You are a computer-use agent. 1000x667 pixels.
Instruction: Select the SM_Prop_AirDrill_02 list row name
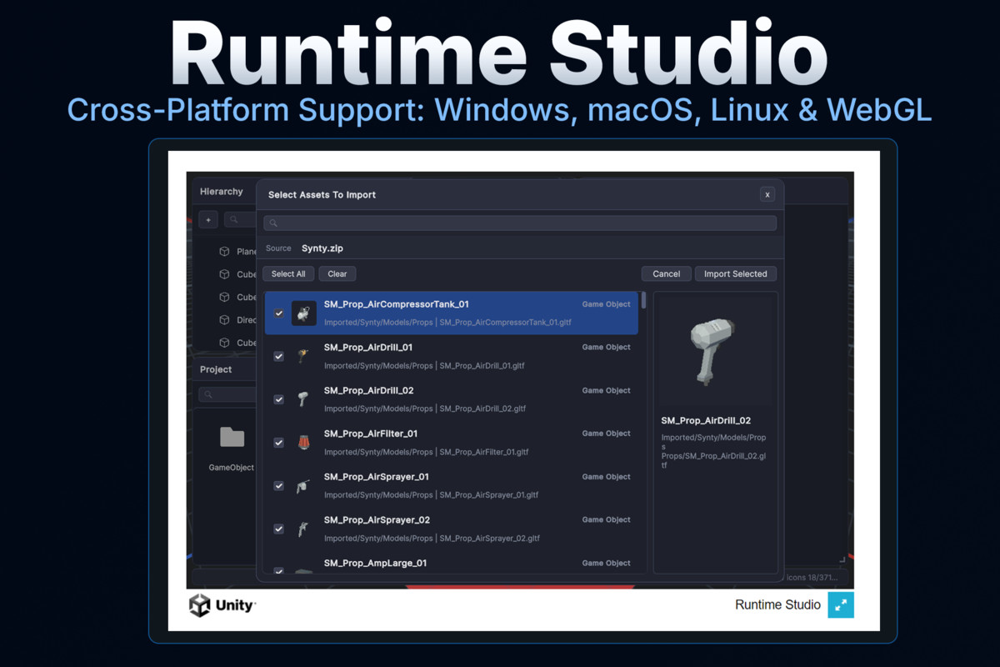[369, 390]
